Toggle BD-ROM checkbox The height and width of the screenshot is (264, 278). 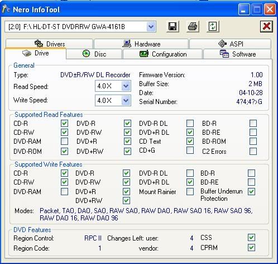tap(253, 141)
